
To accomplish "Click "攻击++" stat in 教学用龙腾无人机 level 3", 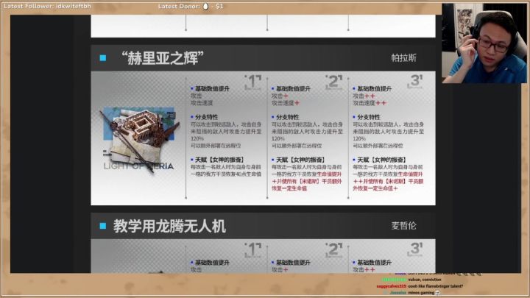I will [364, 269].
